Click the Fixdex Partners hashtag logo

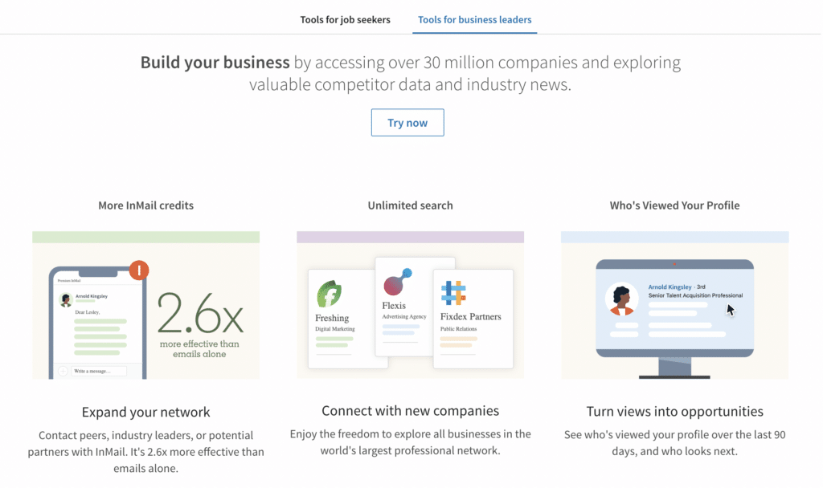[453, 293]
